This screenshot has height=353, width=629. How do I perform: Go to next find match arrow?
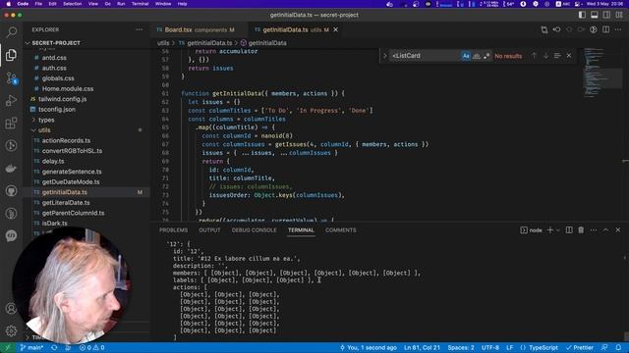point(546,56)
